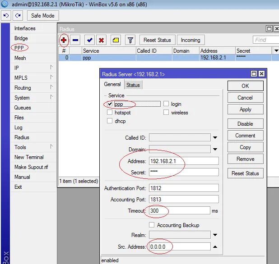Add a new Radius entry with red plus
This screenshot has width=279, height=264.
tap(64, 40)
